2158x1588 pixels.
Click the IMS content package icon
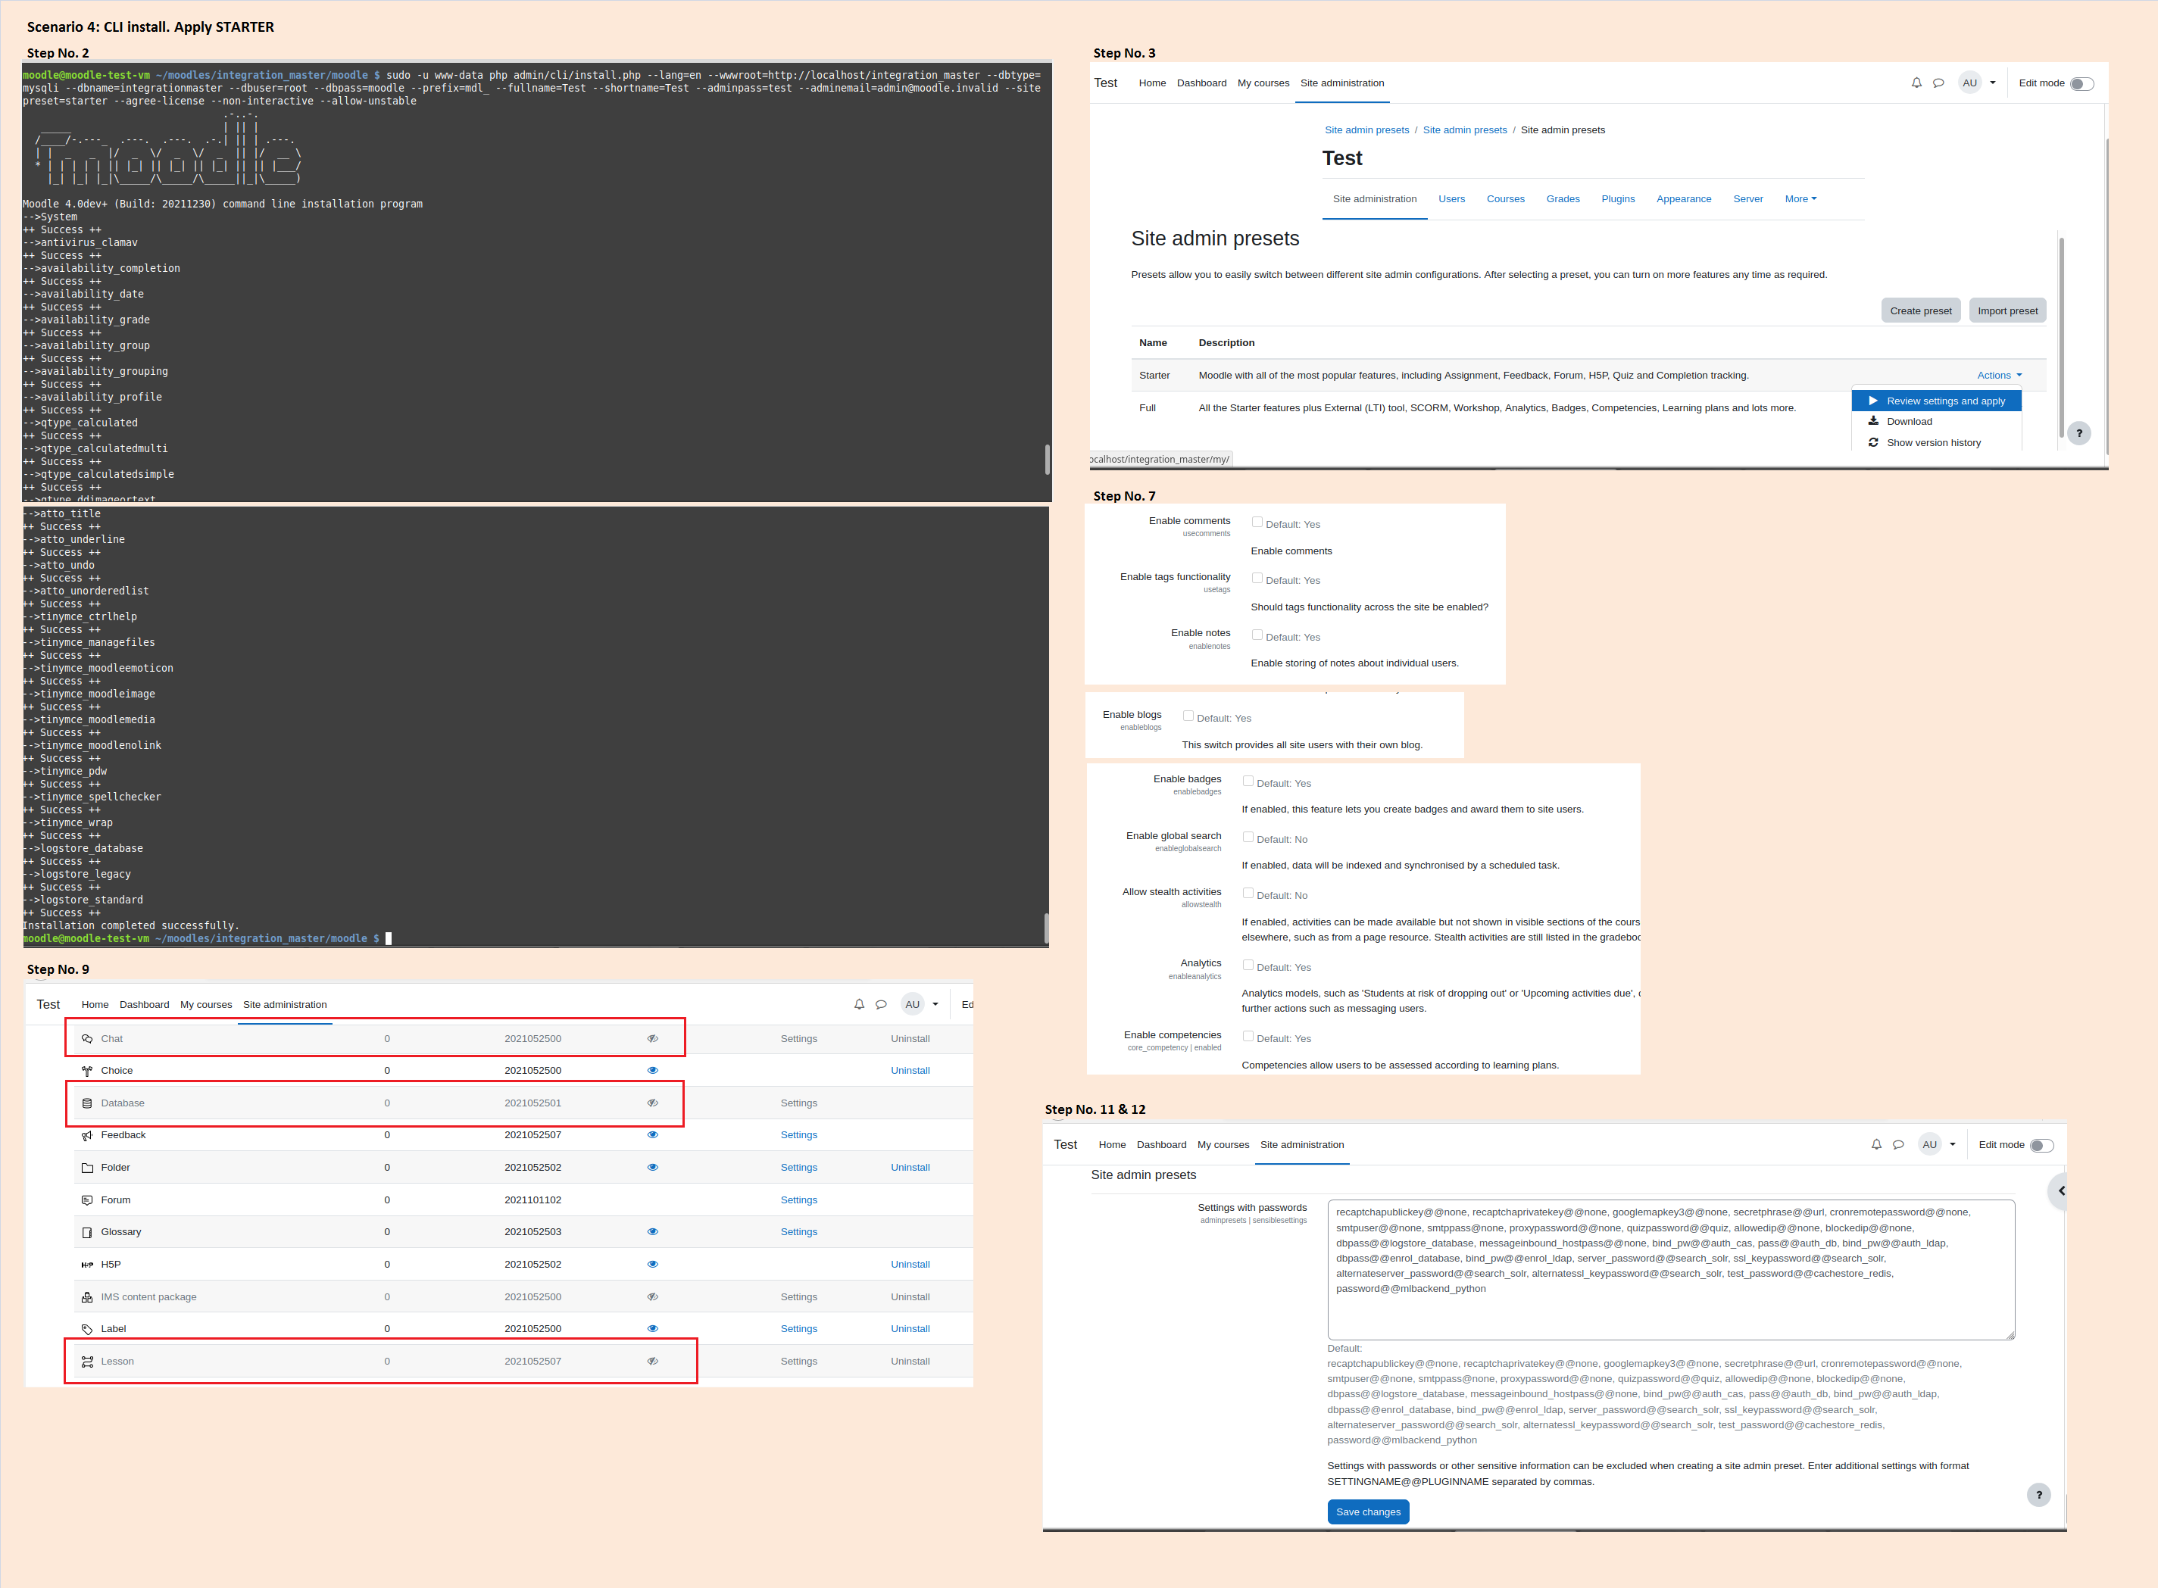click(87, 1298)
